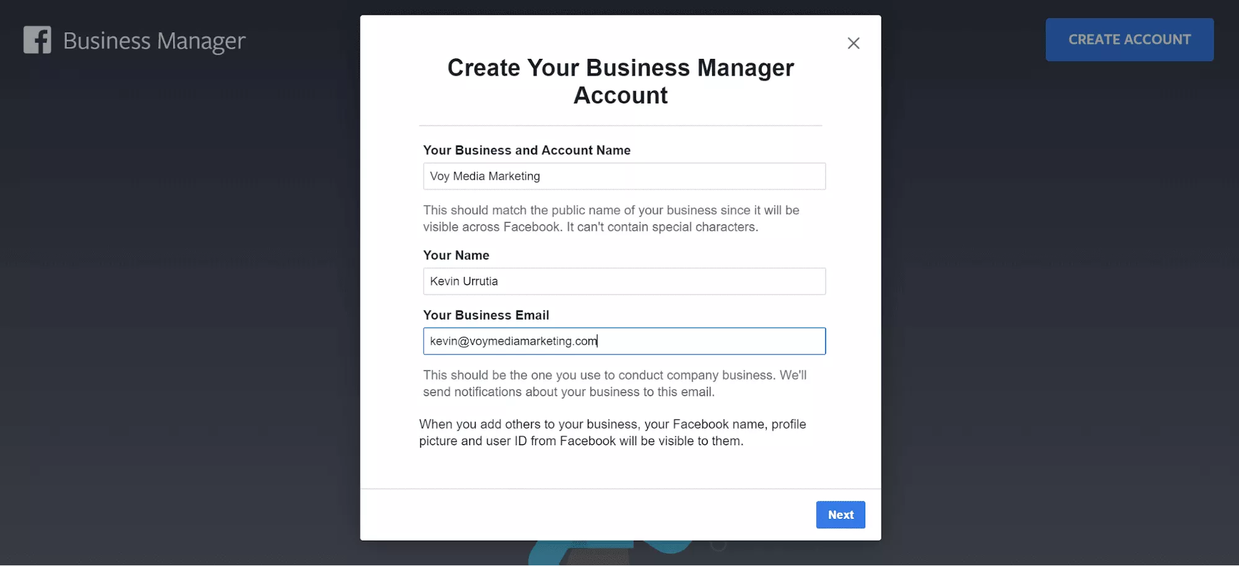Click the divider line under the title
1239x566 pixels.
(620, 126)
